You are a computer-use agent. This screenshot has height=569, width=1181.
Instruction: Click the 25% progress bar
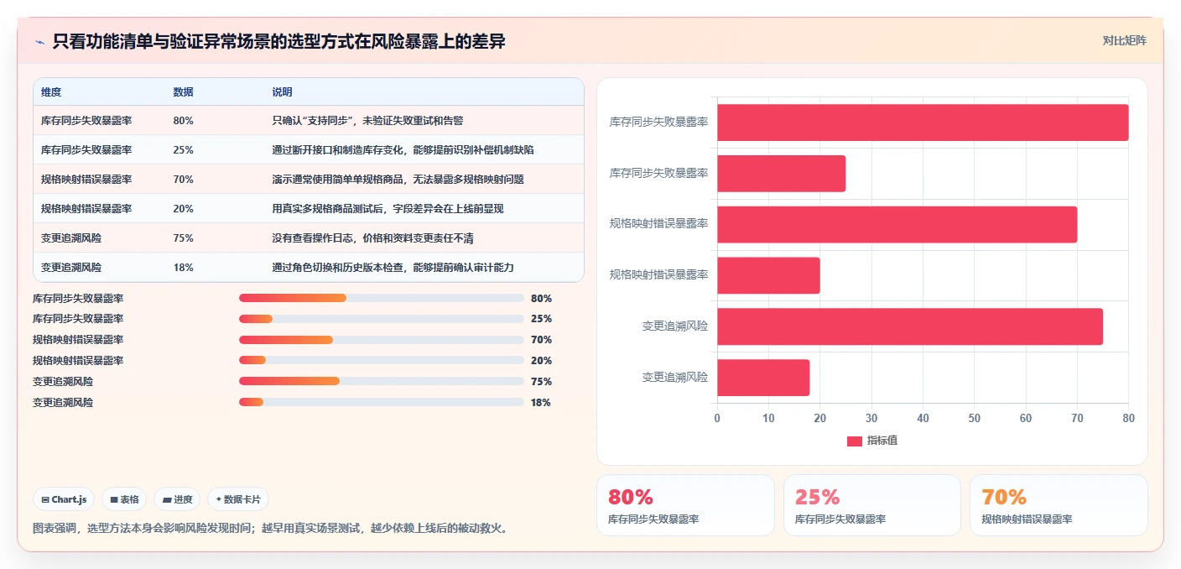[x=381, y=319]
